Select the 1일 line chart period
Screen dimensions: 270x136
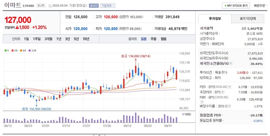point(26,39)
